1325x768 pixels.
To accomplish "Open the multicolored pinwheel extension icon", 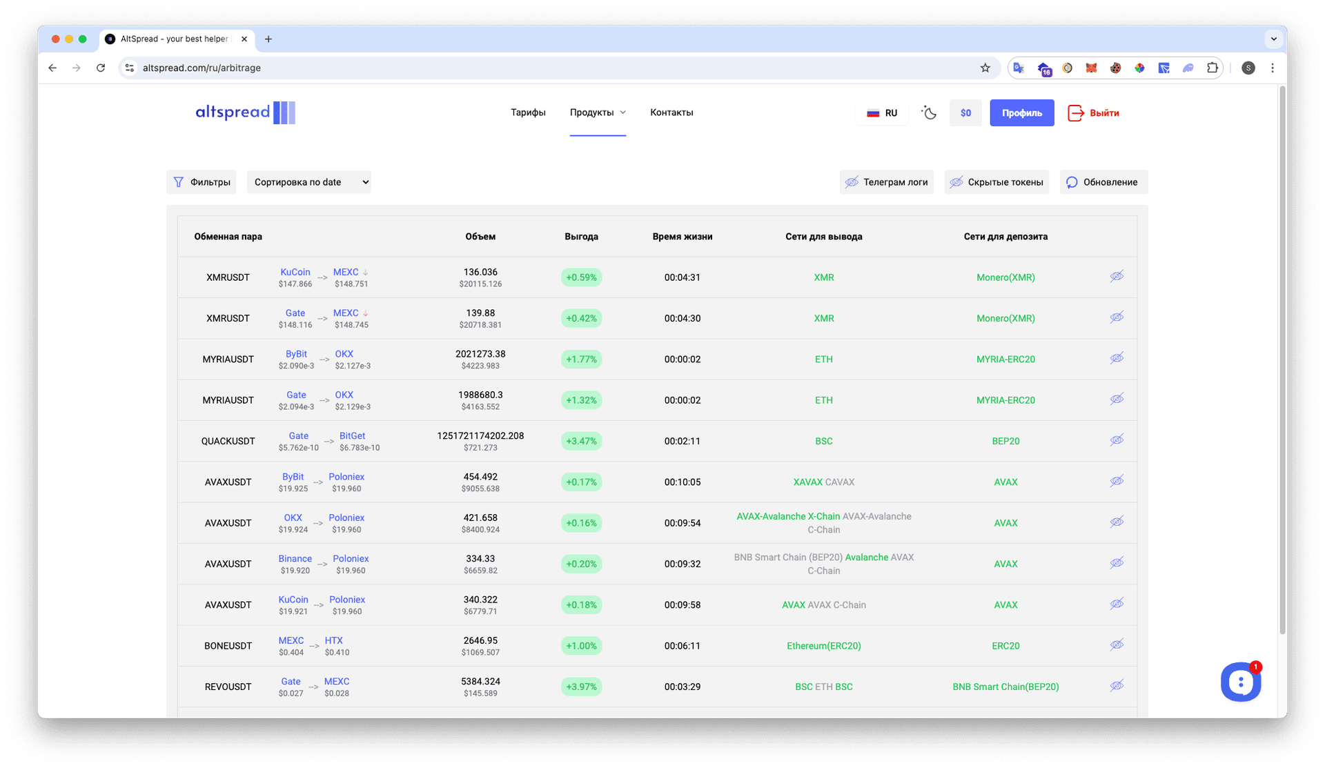I will click(1139, 68).
